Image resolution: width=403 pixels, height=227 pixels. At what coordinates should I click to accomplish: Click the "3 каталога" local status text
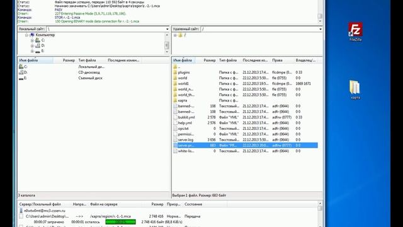tap(26, 195)
